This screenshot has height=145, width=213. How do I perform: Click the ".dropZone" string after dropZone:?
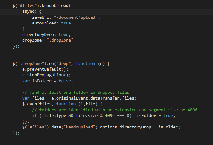pos(60,40)
